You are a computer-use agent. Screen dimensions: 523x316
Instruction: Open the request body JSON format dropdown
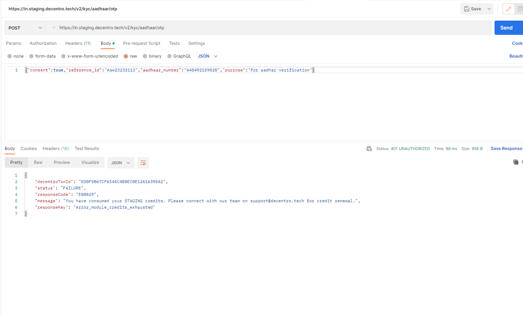208,56
